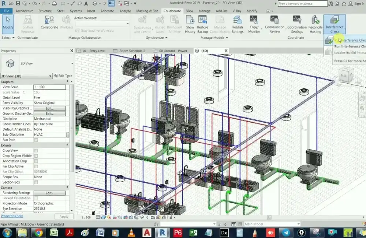Open Coordination Settings

pyautogui.click(x=297, y=24)
